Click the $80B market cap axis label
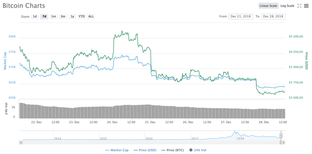 12,36
